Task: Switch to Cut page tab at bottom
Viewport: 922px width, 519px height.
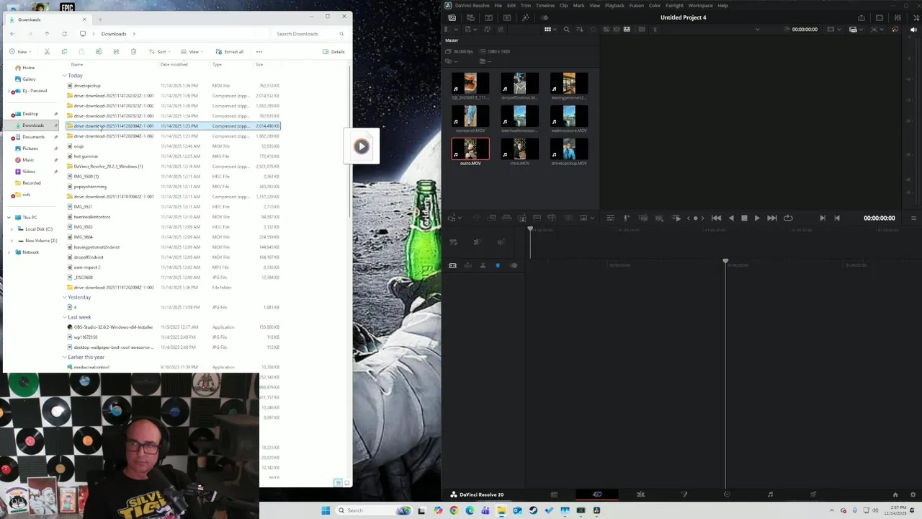Action: 597,494
